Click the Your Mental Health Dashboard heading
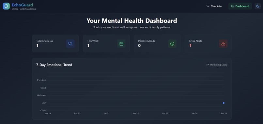This screenshot has height=124, width=263. pos(132,21)
